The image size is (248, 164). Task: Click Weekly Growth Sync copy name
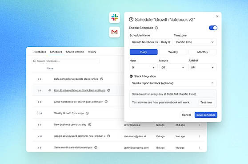coord(69,113)
